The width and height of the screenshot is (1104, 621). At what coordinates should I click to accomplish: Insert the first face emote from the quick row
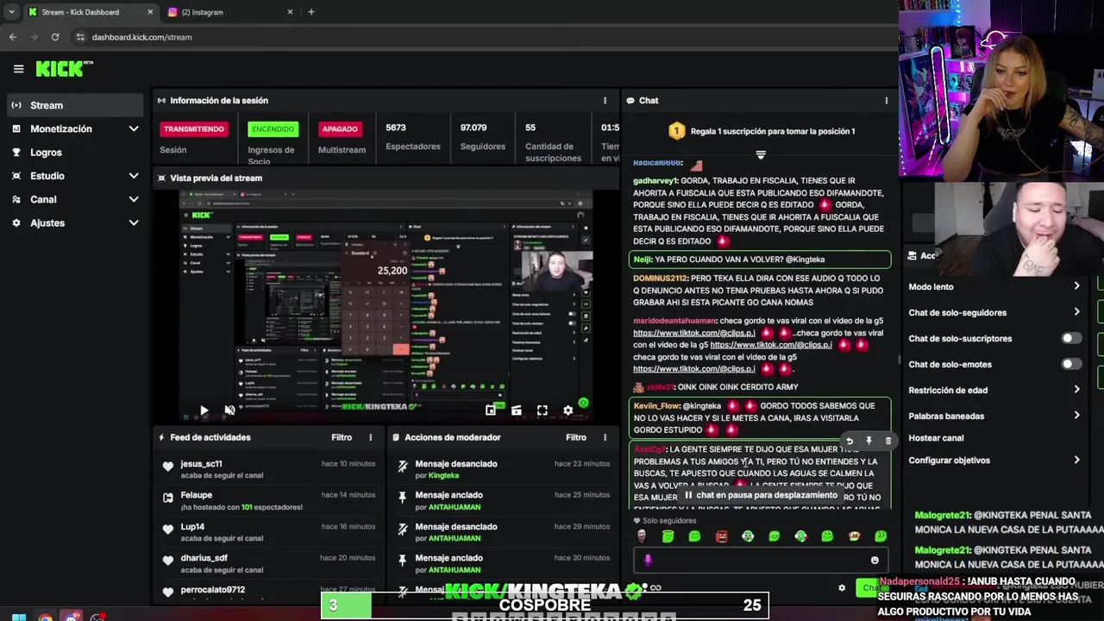click(641, 536)
